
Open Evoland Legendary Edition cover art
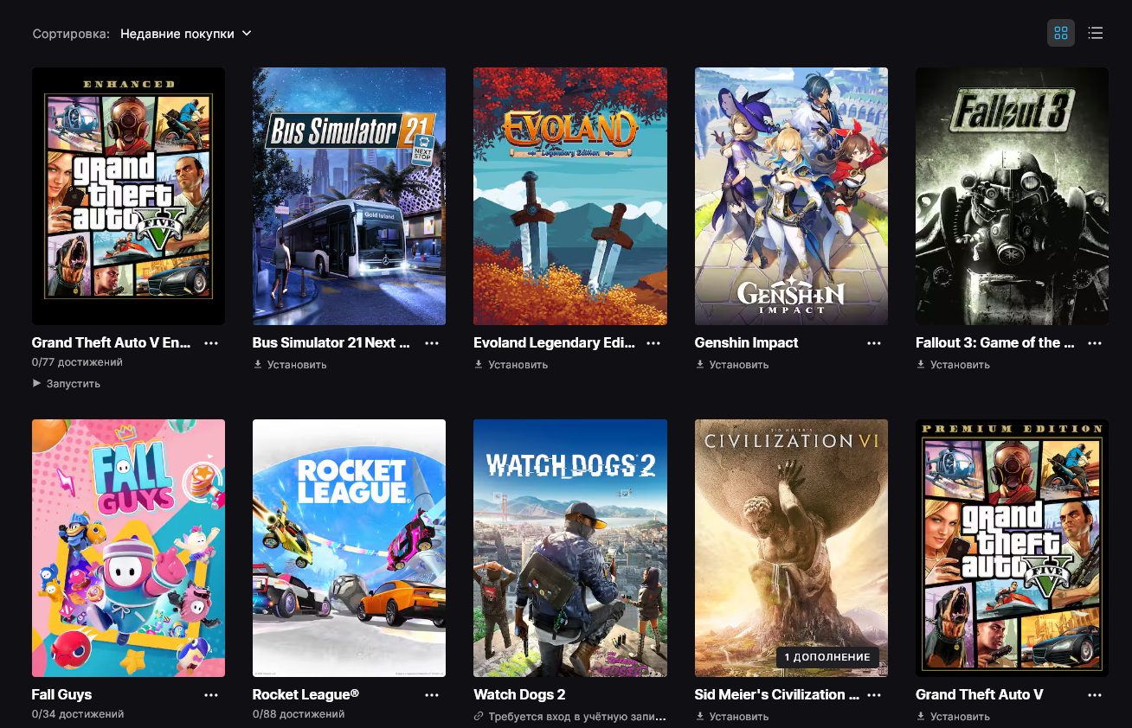(570, 196)
